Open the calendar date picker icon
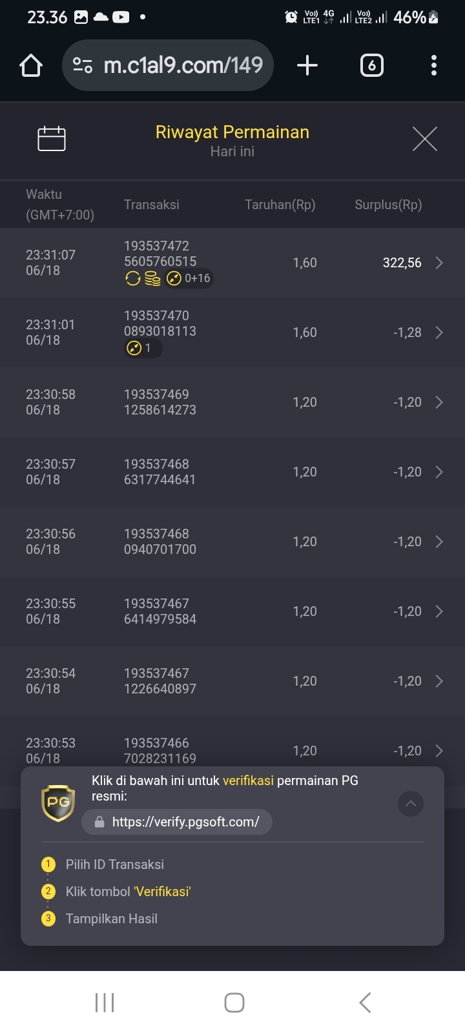465x1033 pixels. [x=52, y=138]
